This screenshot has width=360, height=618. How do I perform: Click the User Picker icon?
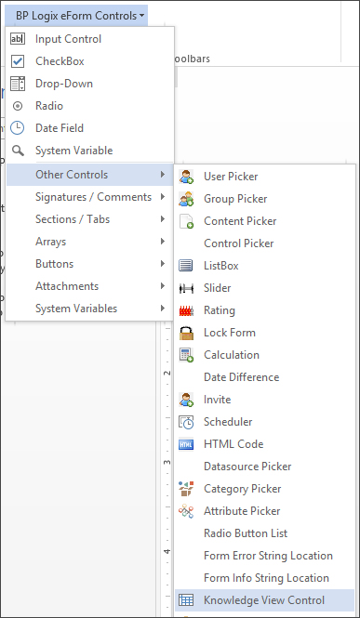pos(186,177)
